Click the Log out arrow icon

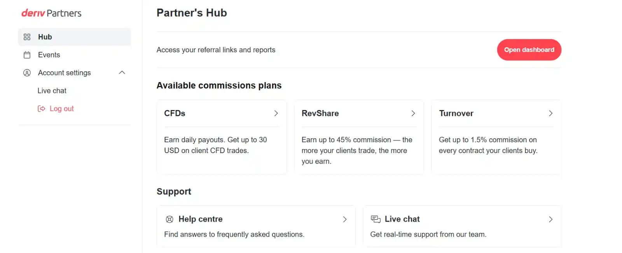(x=41, y=108)
